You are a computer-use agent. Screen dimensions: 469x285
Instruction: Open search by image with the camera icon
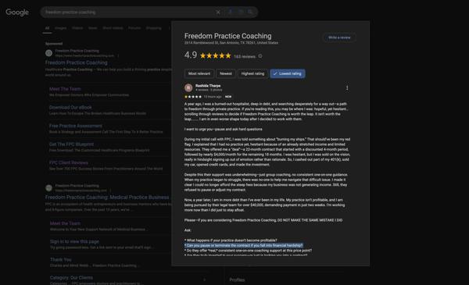point(241,12)
